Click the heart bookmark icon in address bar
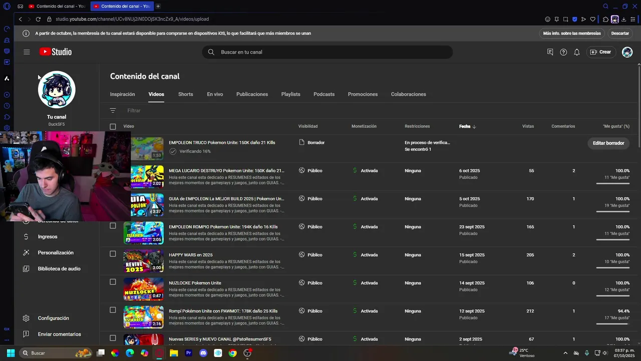The height and width of the screenshot is (361, 641). coord(592,19)
